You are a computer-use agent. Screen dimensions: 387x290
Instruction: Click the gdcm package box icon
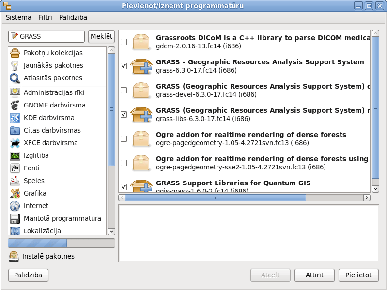click(x=141, y=42)
